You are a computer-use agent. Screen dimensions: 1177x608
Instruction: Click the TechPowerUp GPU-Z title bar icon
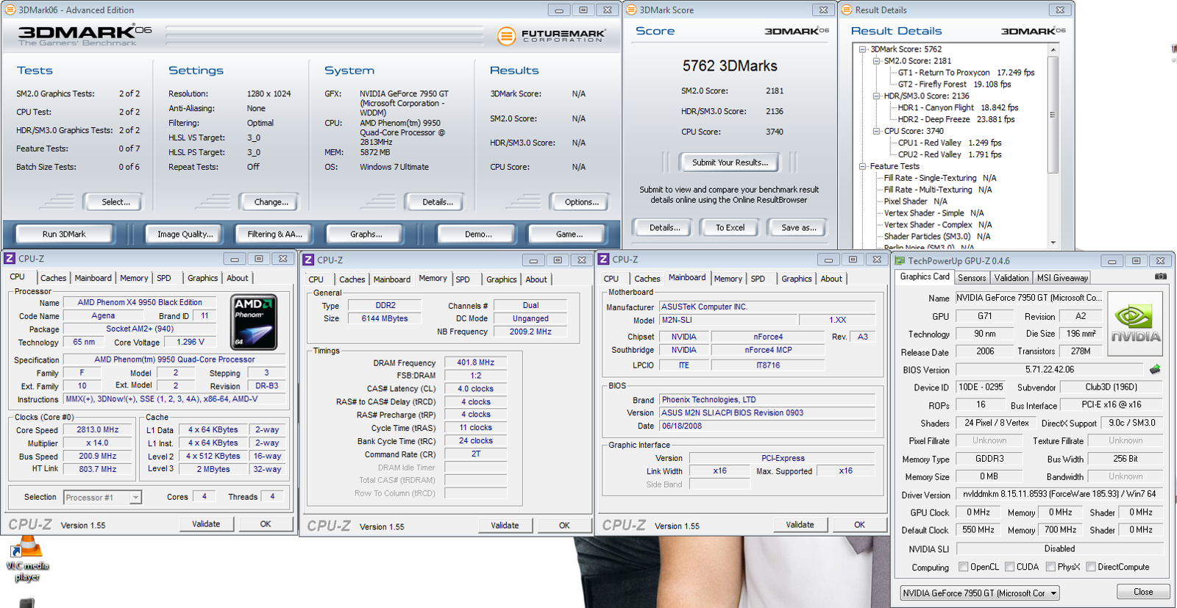point(900,260)
